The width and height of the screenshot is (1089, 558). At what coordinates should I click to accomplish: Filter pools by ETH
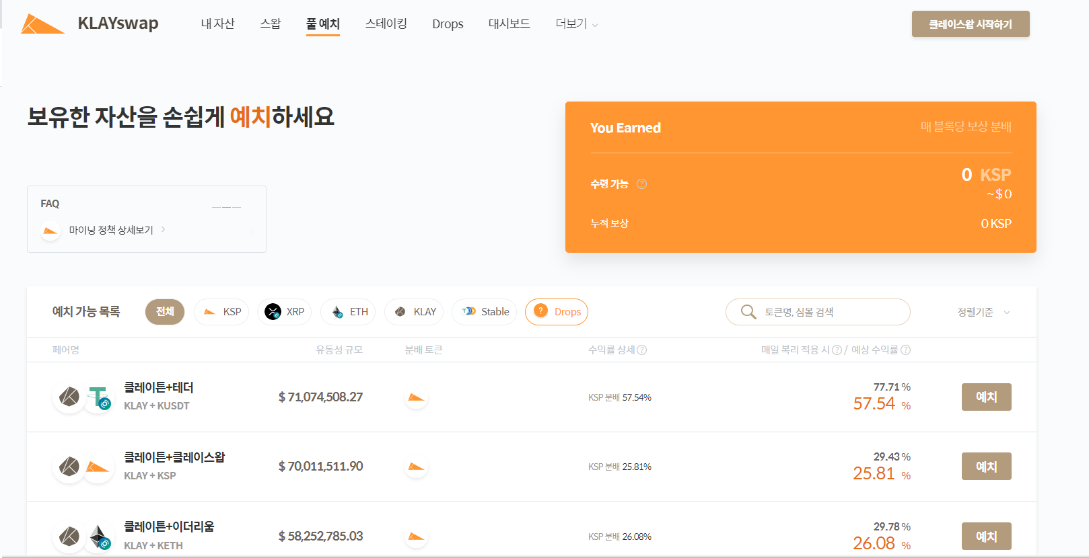pyautogui.click(x=348, y=312)
